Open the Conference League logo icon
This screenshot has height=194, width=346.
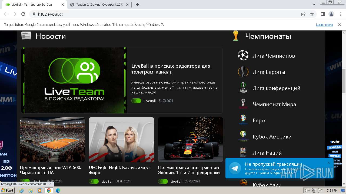tap(243, 88)
